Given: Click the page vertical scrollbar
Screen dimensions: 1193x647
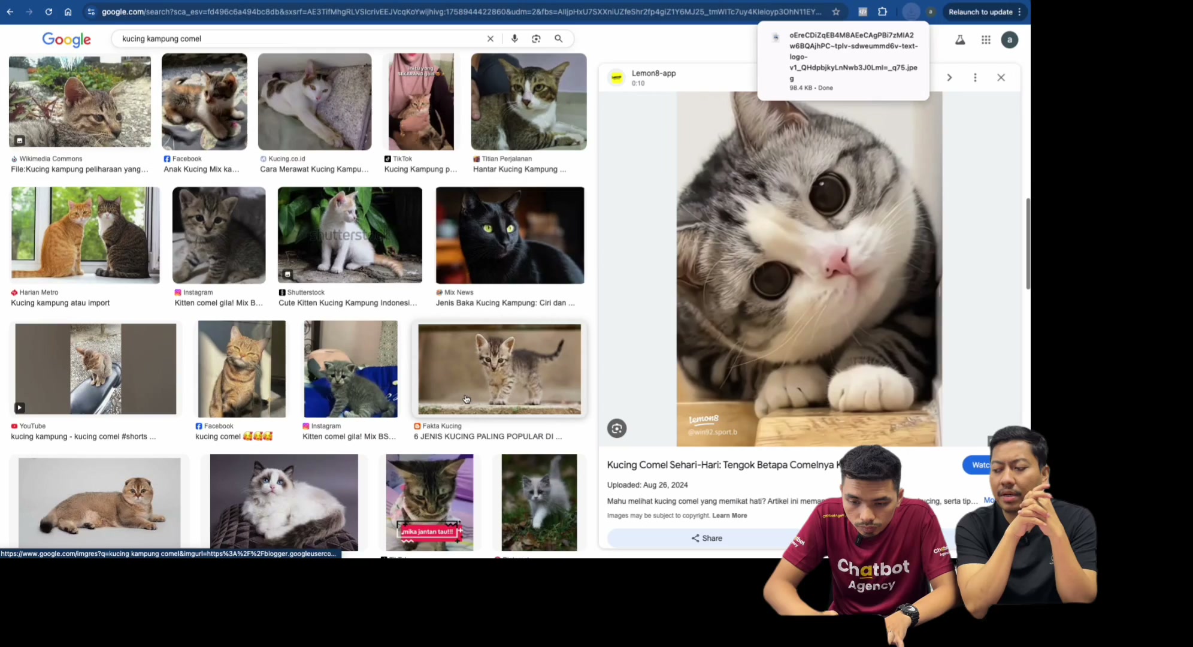Looking at the screenshot, I should pos(1028,243).
